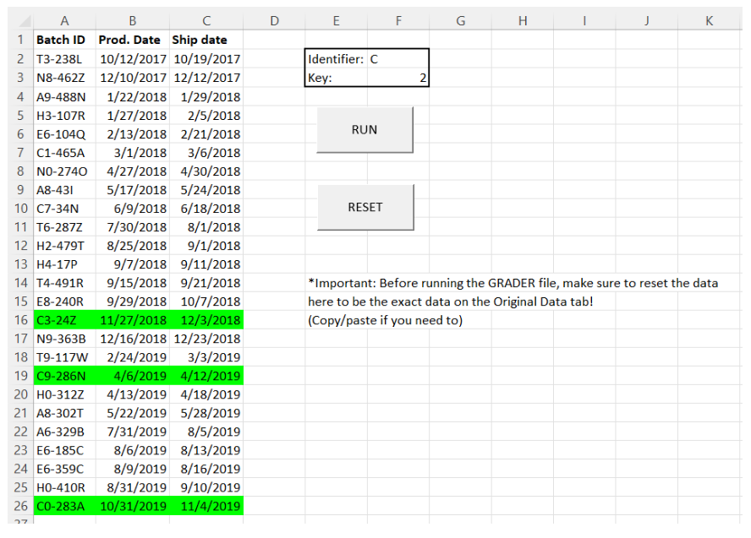Select the green cell C9-286N
The height and width of the screenshot is (538, 751).
tap(64, 375)
